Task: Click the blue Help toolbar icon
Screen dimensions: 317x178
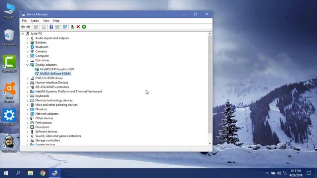Action: coord(52,27)
